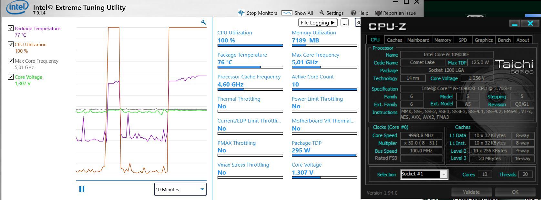This screenshot has height=200, width=541.
Task: Click the Intel logo in the title bar
Action: 17,8
